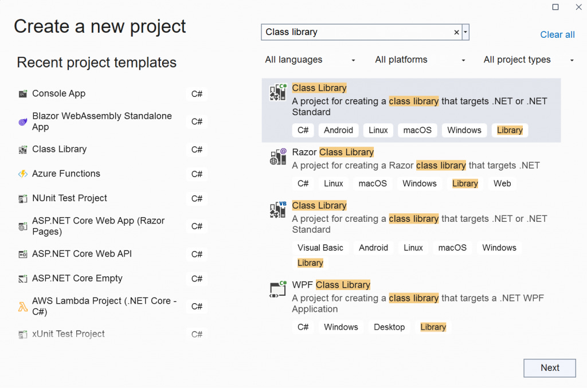Pick NUnit Test Project template
Screen dimensions: 587x388
[69, 198]
